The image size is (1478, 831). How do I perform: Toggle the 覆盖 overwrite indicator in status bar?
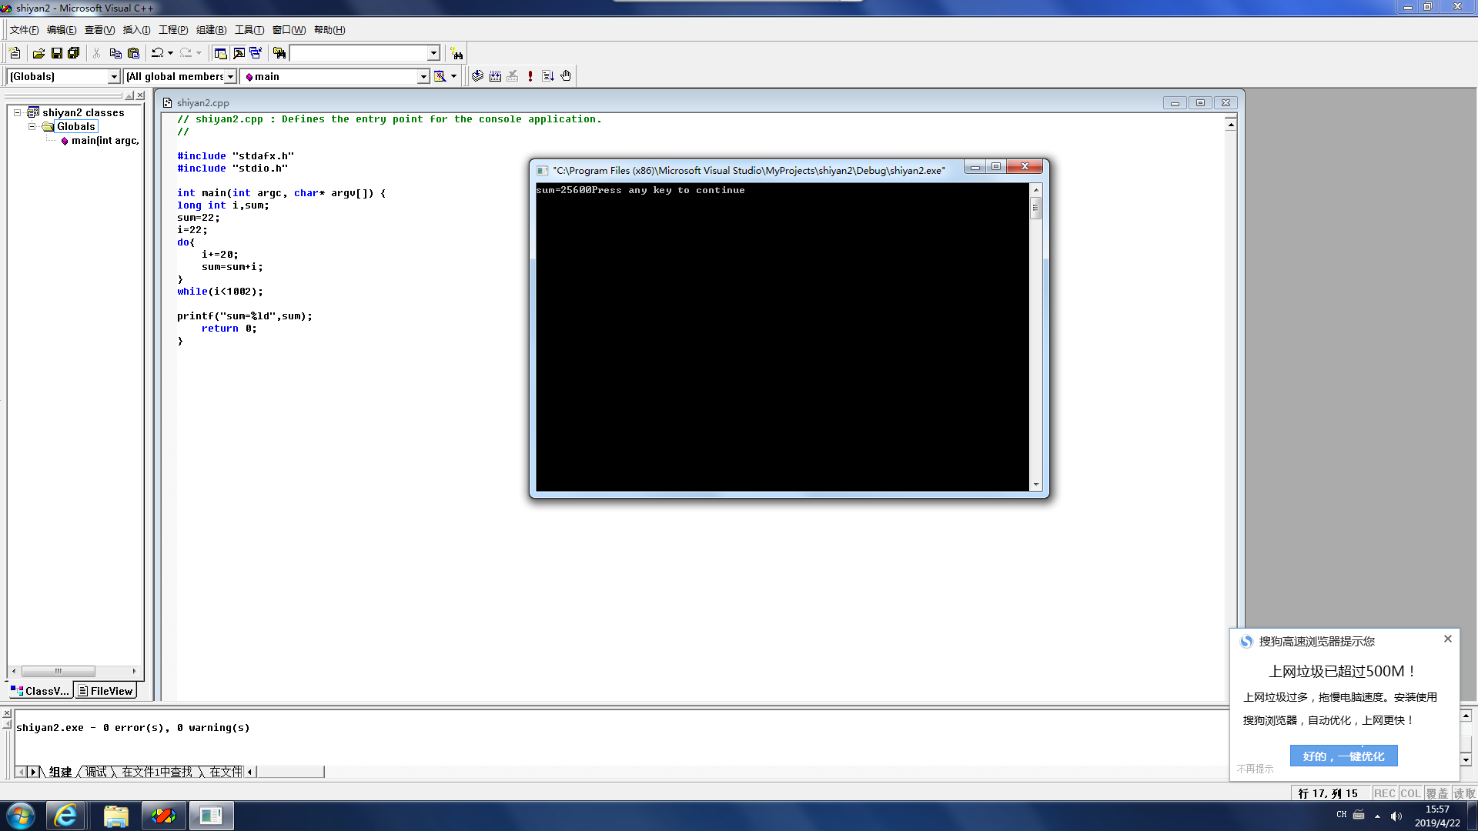click(x=1436, y=793)
